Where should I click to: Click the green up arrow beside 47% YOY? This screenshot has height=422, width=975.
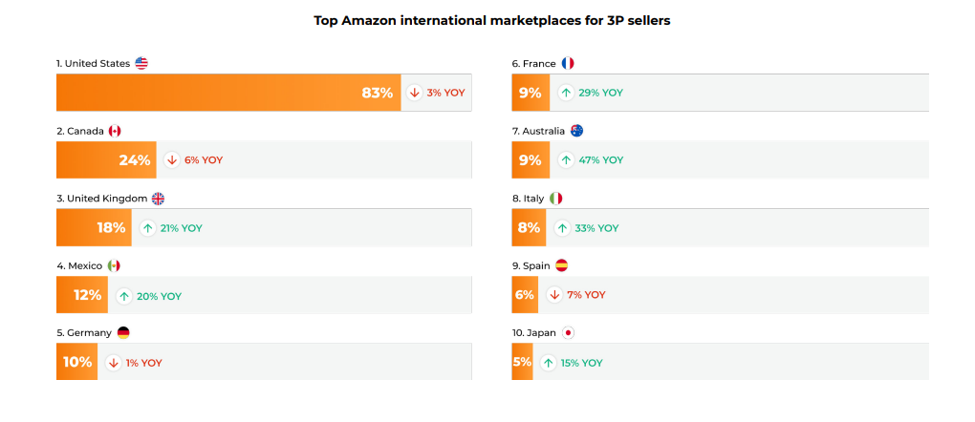[x=566, y=159]
